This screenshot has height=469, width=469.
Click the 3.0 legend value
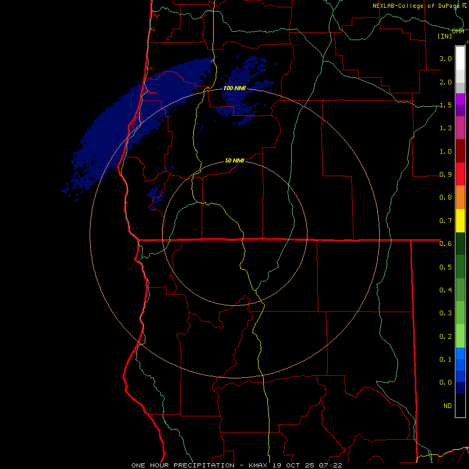point(446,58)
